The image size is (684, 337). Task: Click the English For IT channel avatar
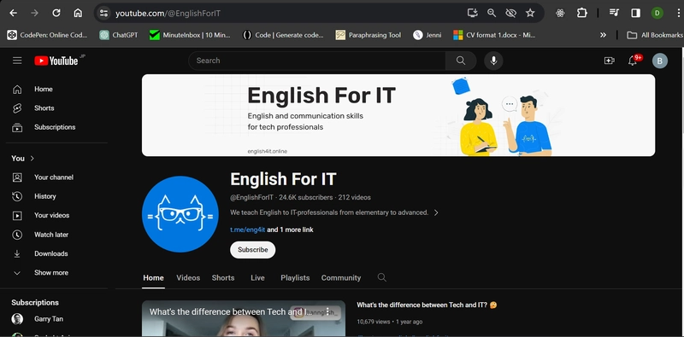pos(180,214)
